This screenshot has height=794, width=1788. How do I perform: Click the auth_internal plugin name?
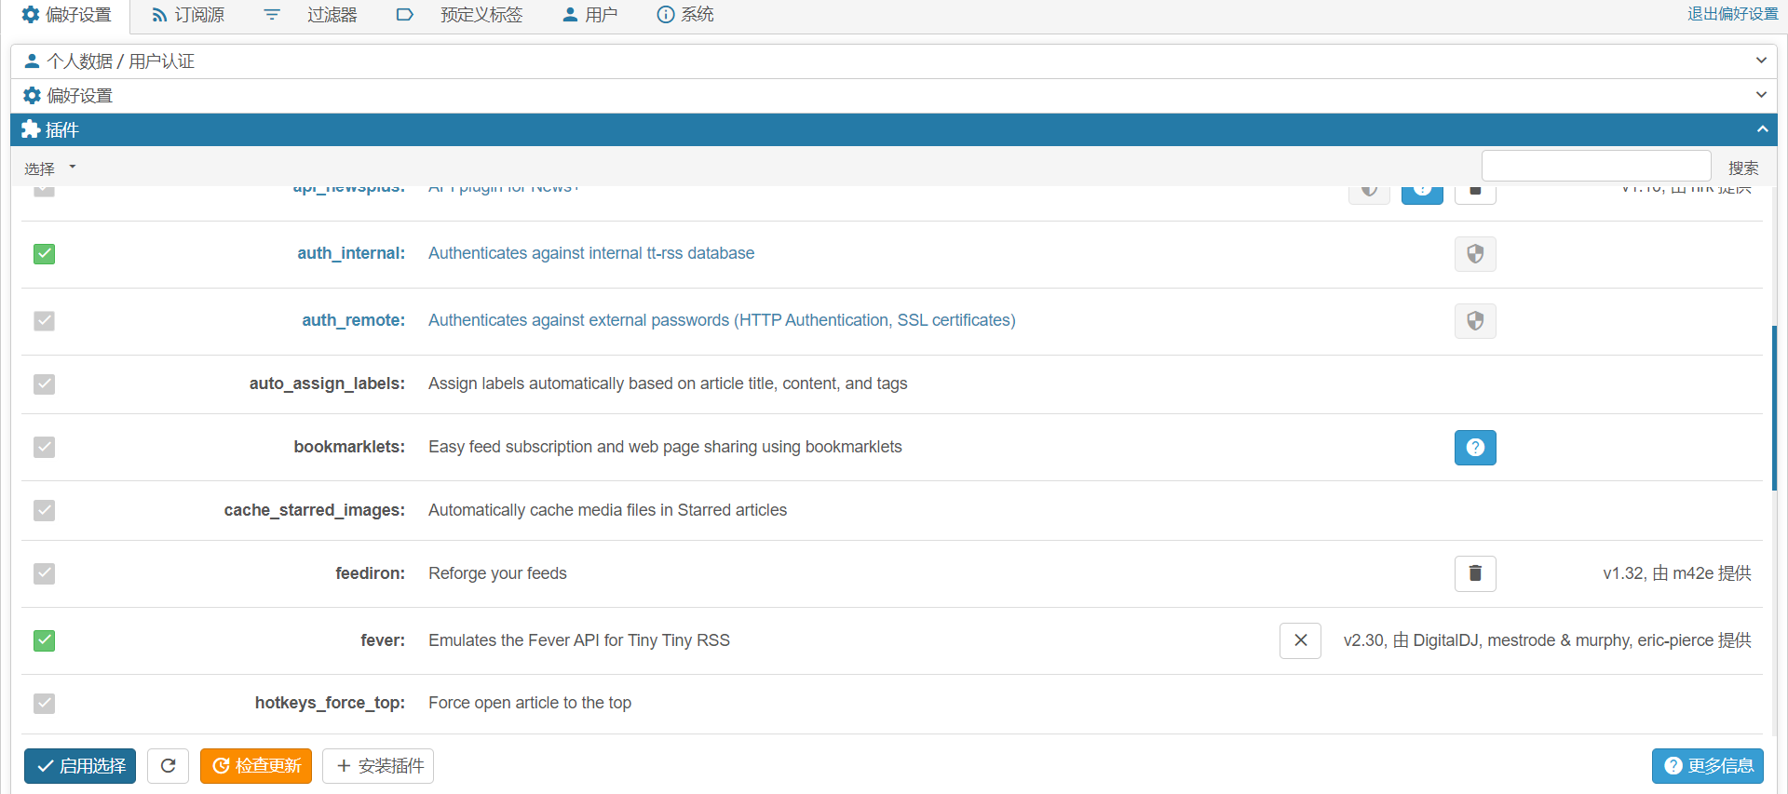(x=351, y=253)
